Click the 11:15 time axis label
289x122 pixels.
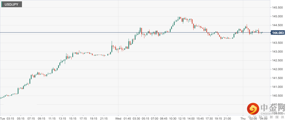tap(52, 119)
